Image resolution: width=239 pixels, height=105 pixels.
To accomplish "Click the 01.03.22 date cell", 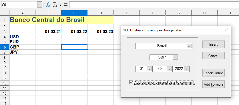I will pyautogui.click(x=74, y=32).
